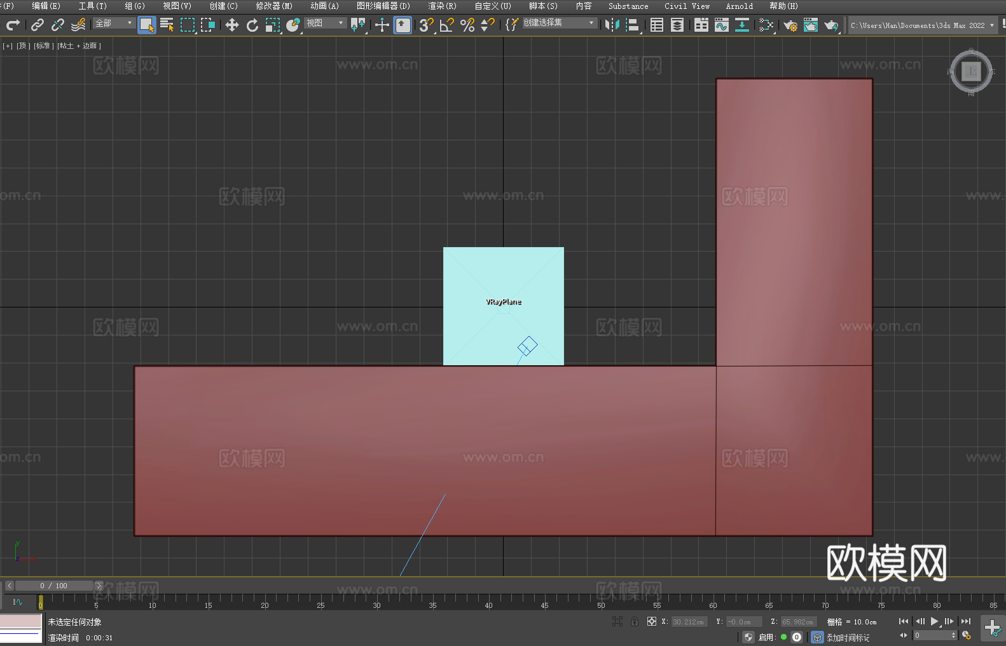Toggle the Layer Explorer icon
Viewport: 1006px width, 646px height.
point(677,25)
